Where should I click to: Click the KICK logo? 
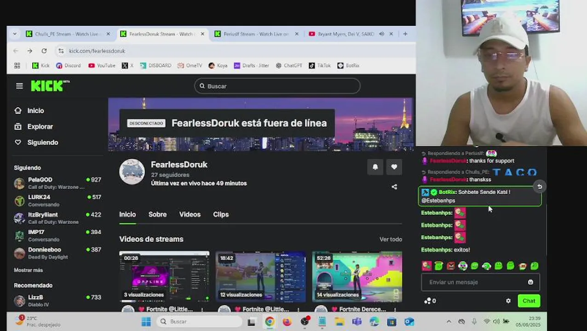coord(50,86)
